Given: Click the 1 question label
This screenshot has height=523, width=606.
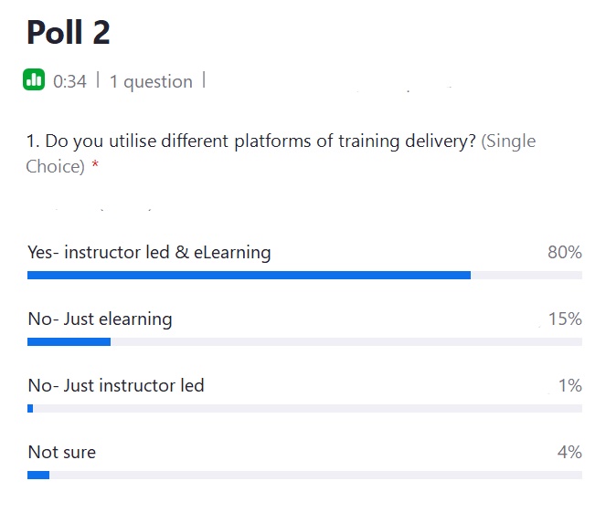Looking at the screenshot, I should (151, 82).
